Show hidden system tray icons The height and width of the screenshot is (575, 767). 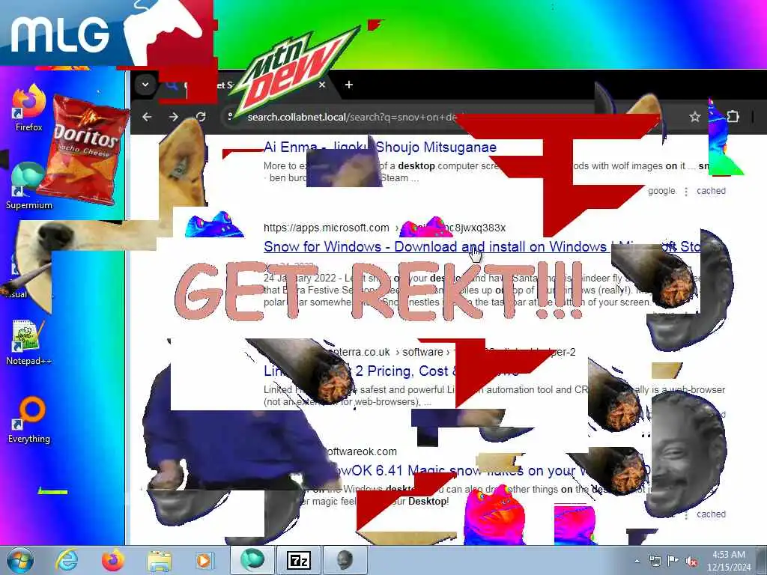click(637, 562)
